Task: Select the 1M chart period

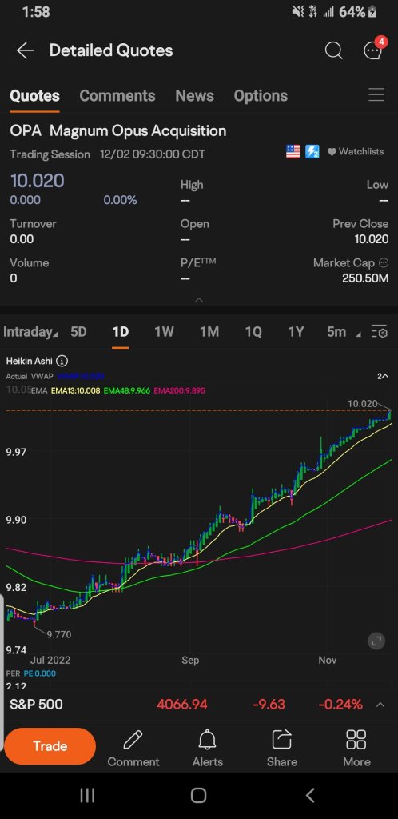Action: coord(209,332)
